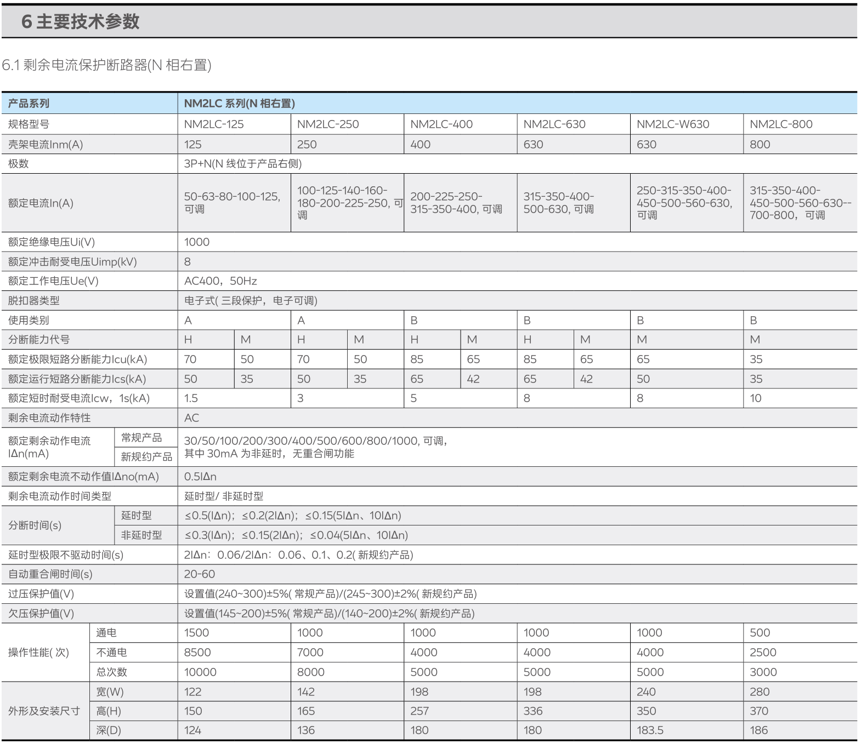This screenshot has height=743, width=861.
Task: Select the '分断时间(s)' row label
Action: click(x=35, y=525)
